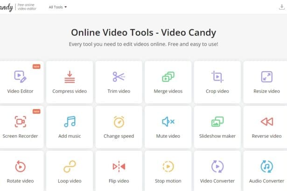The width and height of the screenshot is (287, 191).
Task: Select the Trim video scissors icon
Action: tap(119, 76)
